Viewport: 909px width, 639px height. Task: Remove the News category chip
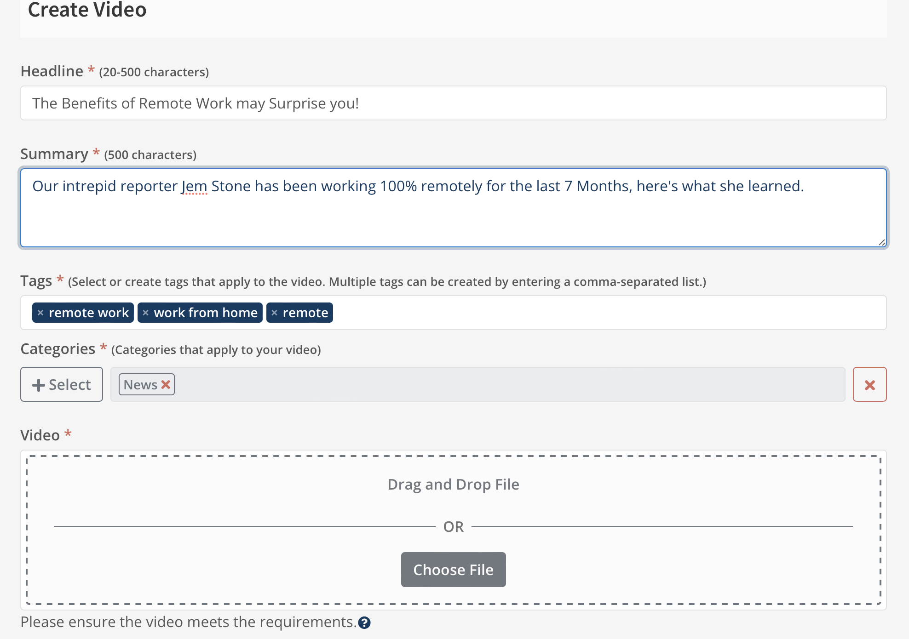click(x=166, y=384)
